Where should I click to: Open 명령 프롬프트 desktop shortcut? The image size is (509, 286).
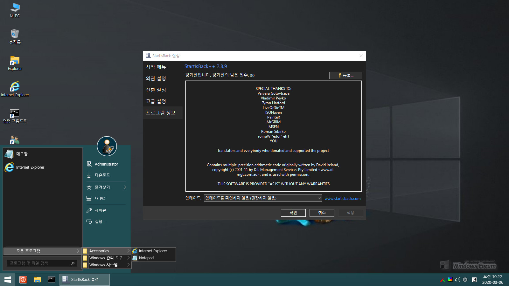point(15,116)
